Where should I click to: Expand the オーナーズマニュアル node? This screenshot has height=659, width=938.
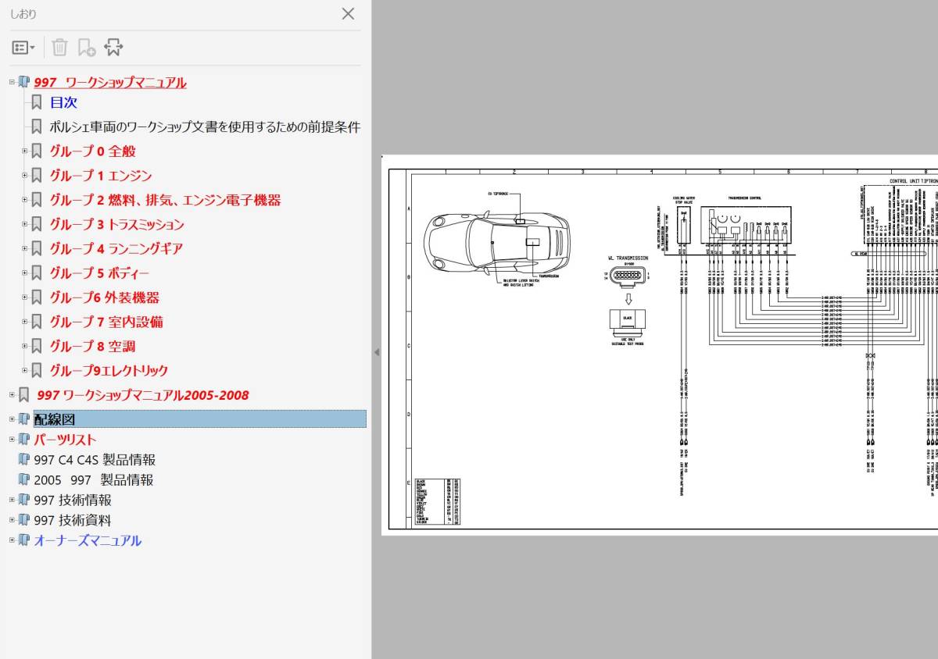click(x=12, y=540)
